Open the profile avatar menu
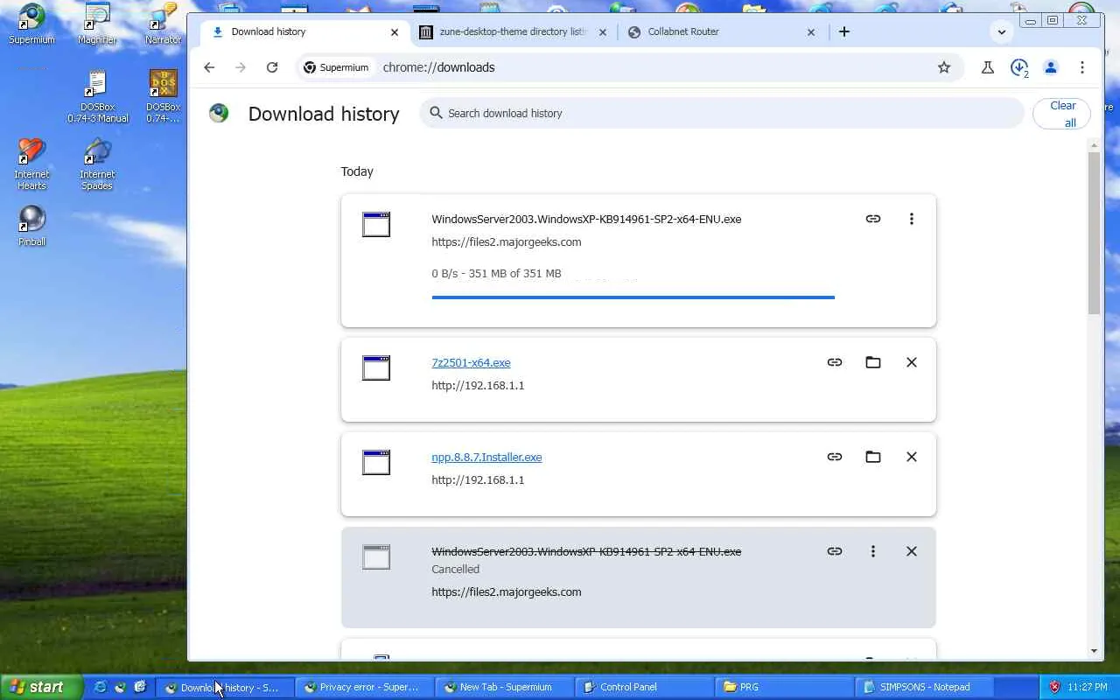The image size is (1120, 700). [1051, 67]
